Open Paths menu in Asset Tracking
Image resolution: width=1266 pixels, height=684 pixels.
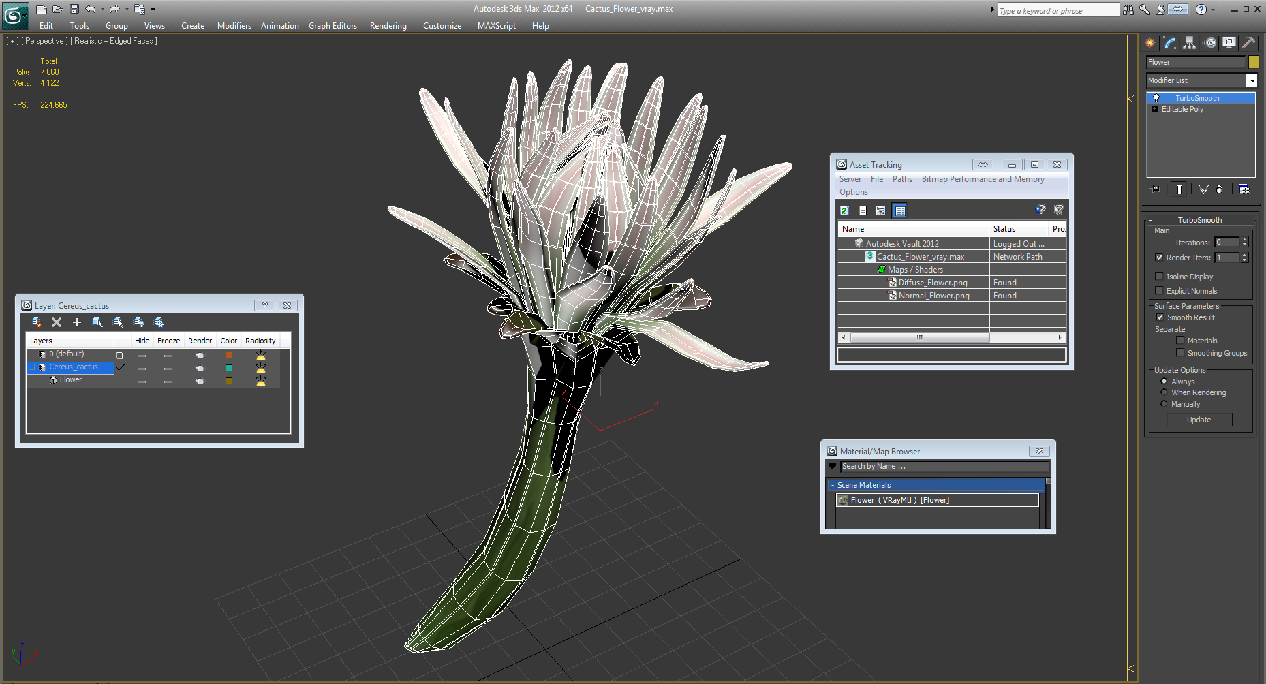point(902,179)
